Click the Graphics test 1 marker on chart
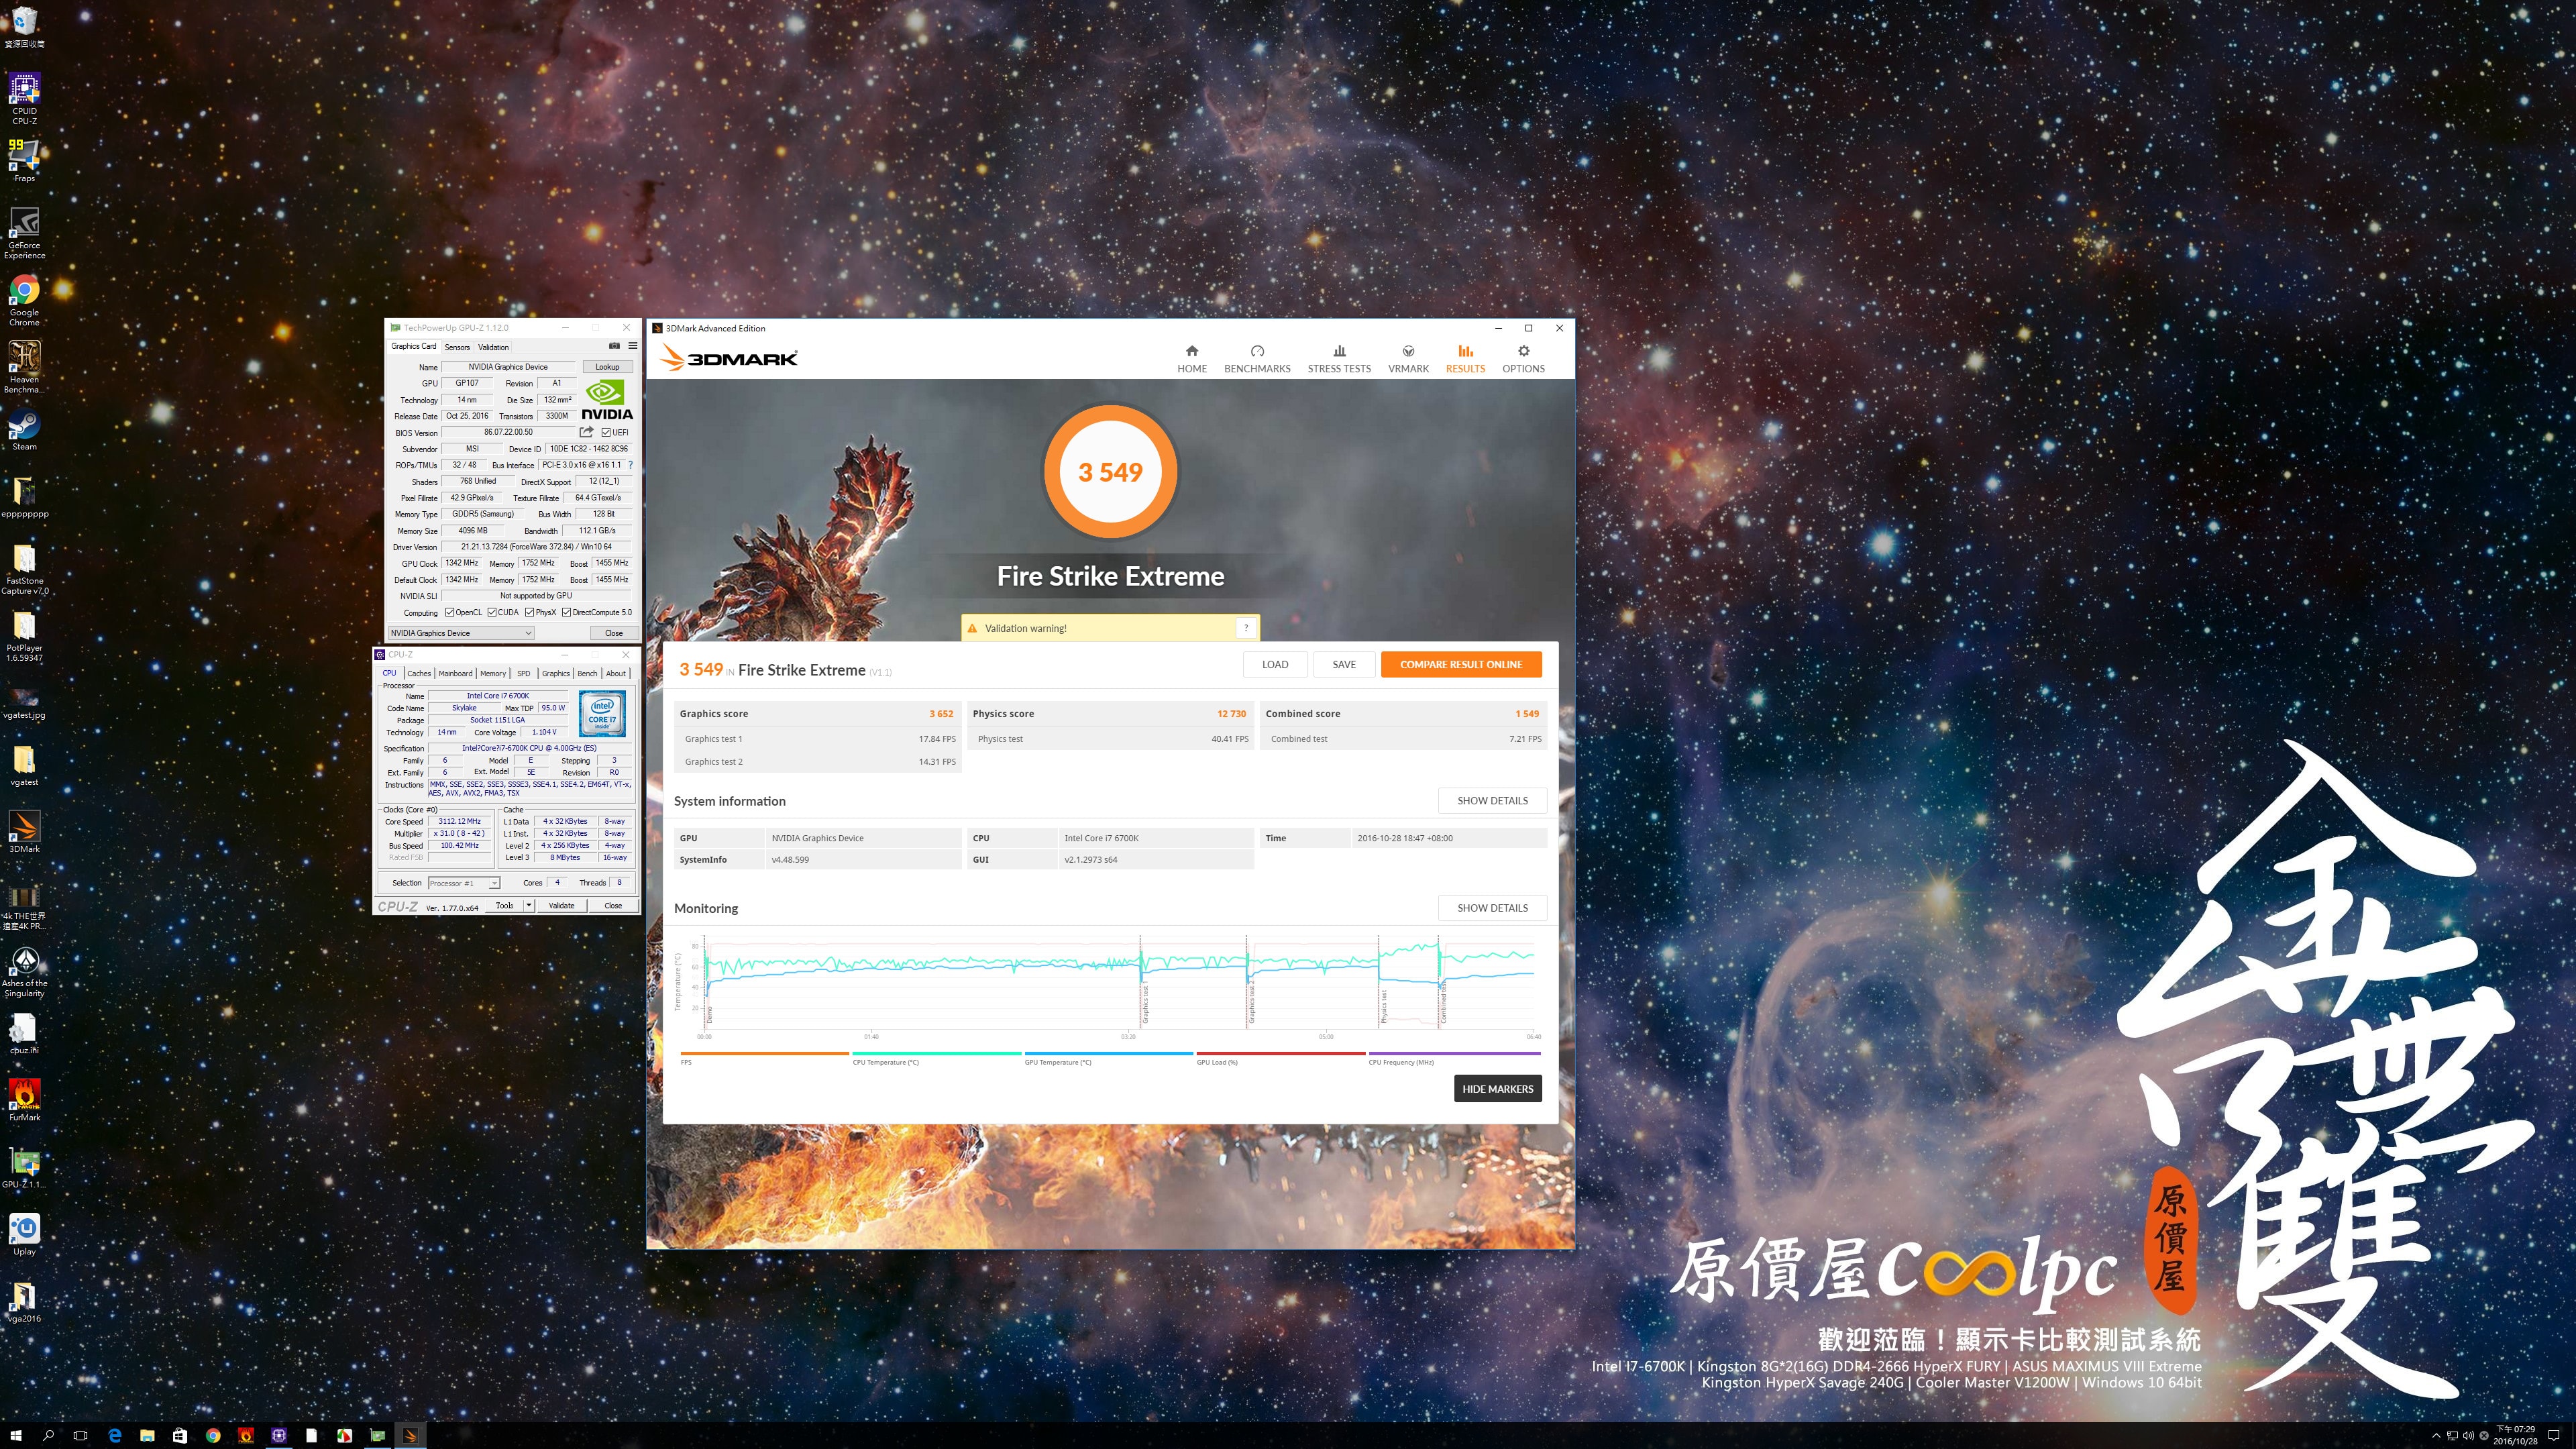The image size is (2576, 1449). [x=1145, y=1003]
